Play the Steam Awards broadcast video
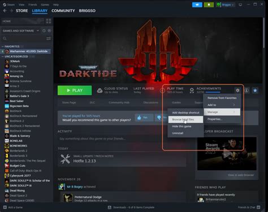Viewport: 268px width, 212px height. (227, 154)
